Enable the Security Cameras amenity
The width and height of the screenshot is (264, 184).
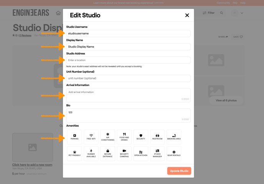(124, 153)
